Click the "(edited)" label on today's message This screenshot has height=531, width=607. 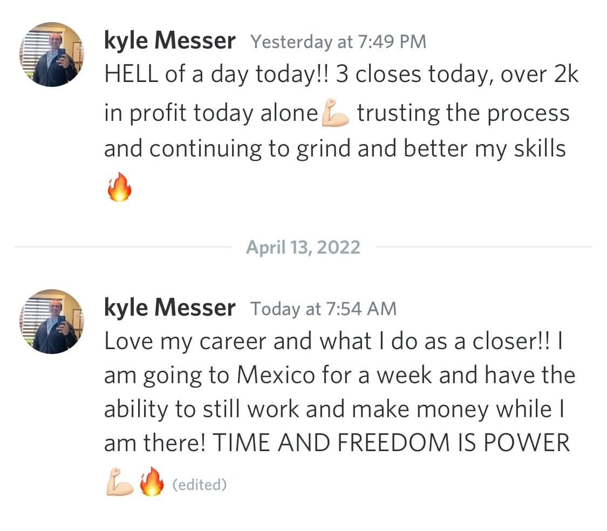tap(199, 485)
